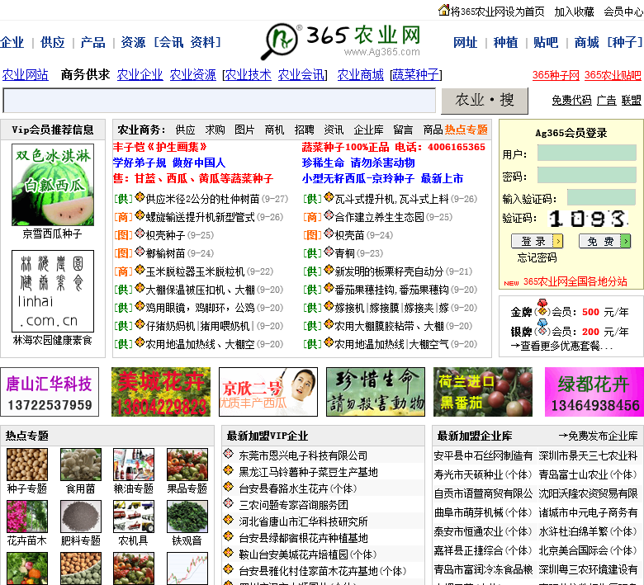Open the 365农业贴吧 red link

click(613, 75)
